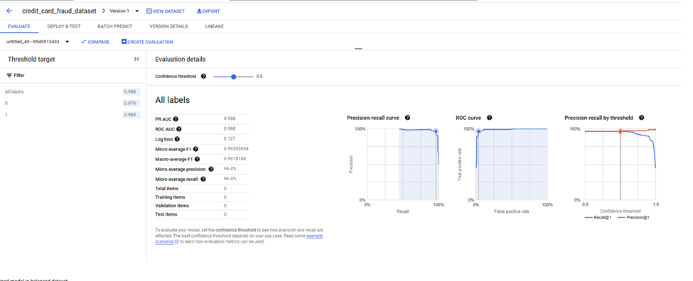Open the Version 1 dropdown arrow
Viewport: 693px width, 281px height.
tap(137, 11)
